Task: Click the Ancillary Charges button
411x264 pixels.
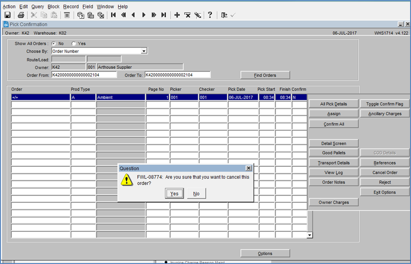Action: coord(384,114)
